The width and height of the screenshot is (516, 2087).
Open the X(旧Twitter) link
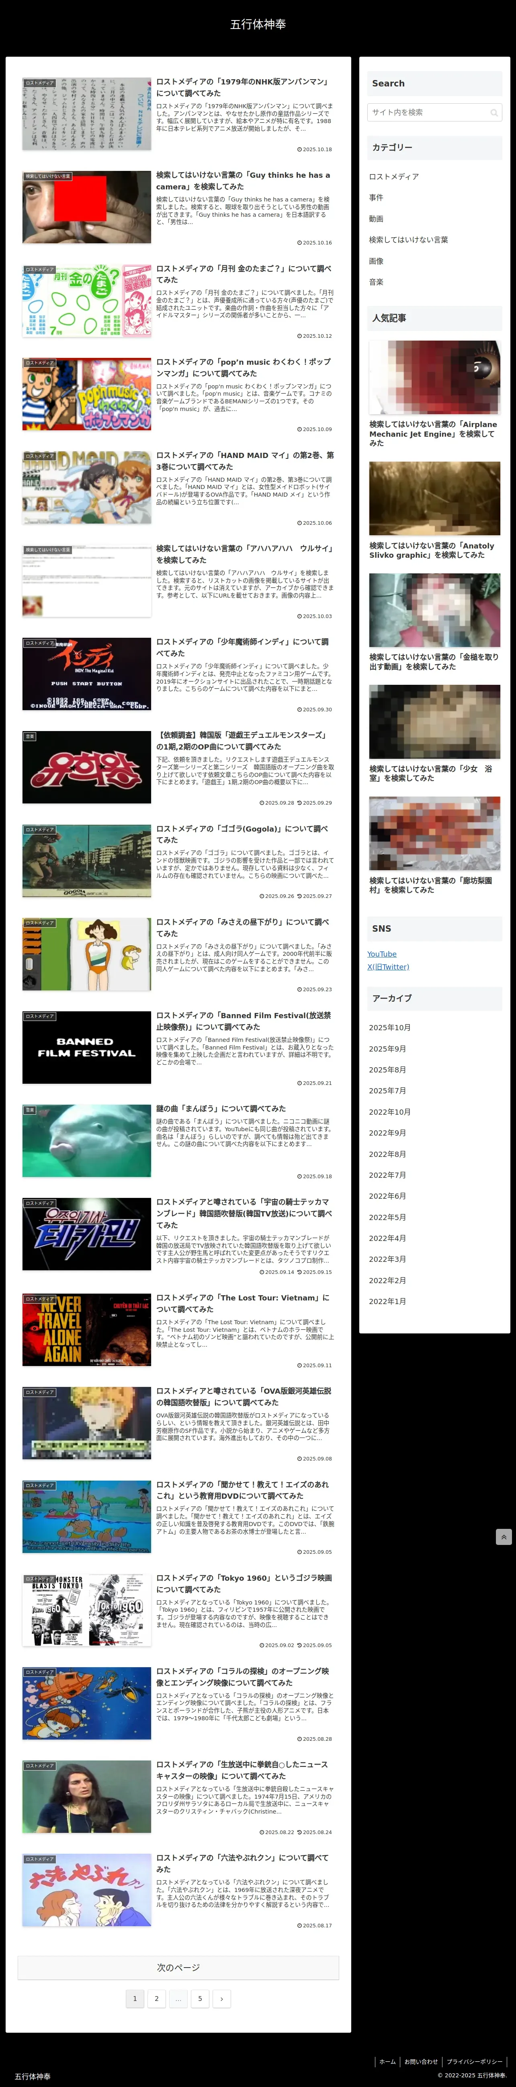click(388, 967)
